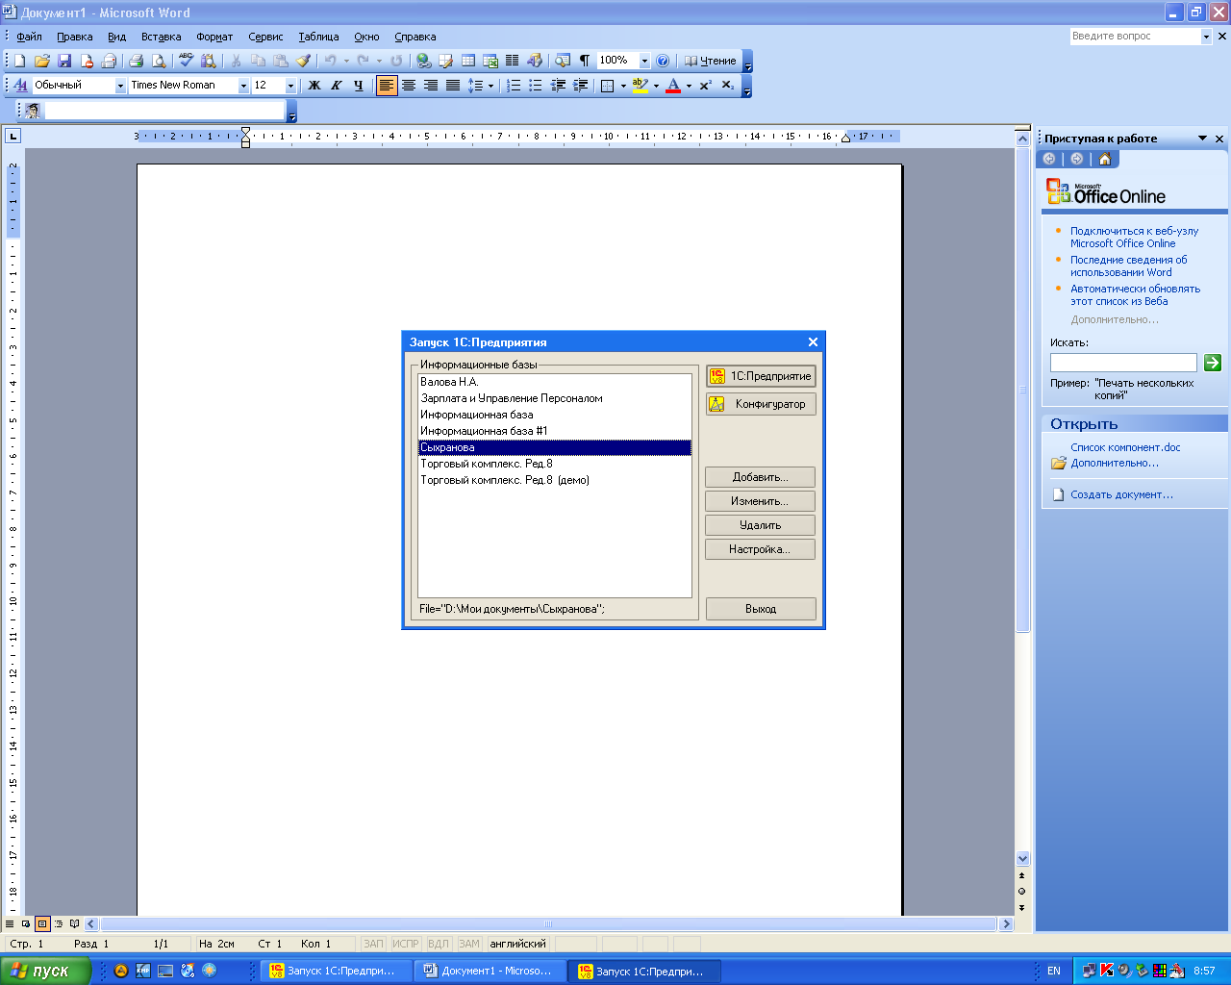Click the Выход button
Screen dimensions: 1231x985
click(761, 609)
